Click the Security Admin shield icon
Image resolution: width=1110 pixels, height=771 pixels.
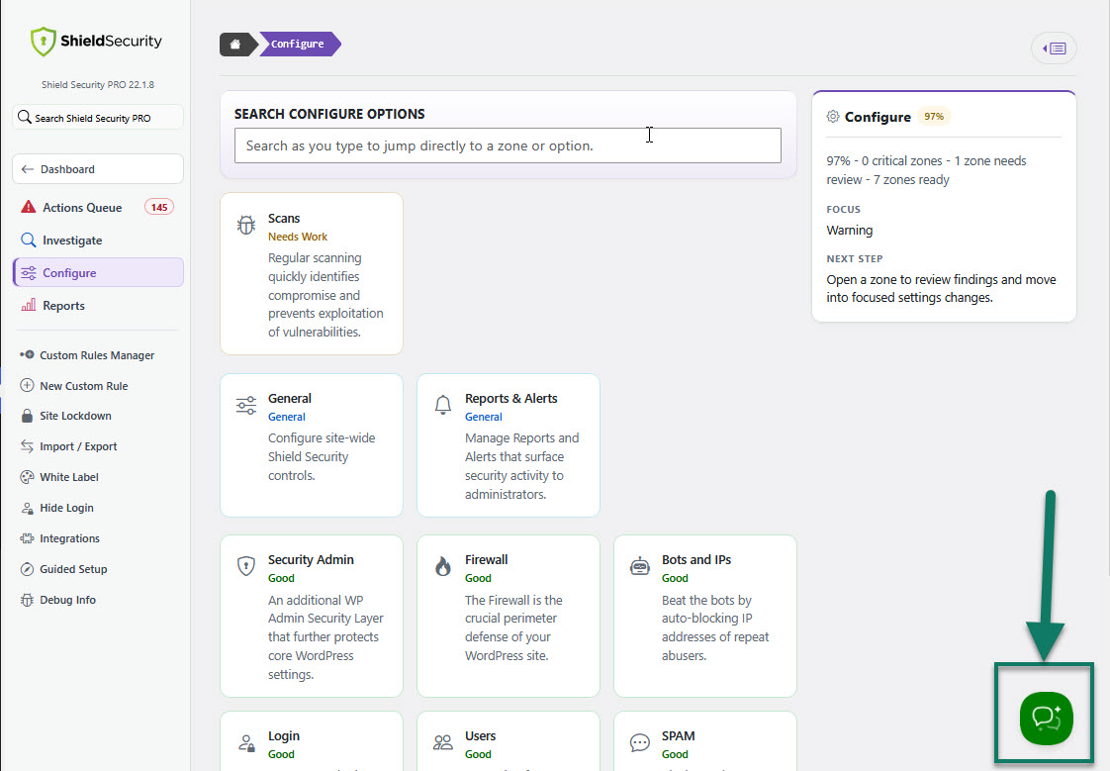245,566
